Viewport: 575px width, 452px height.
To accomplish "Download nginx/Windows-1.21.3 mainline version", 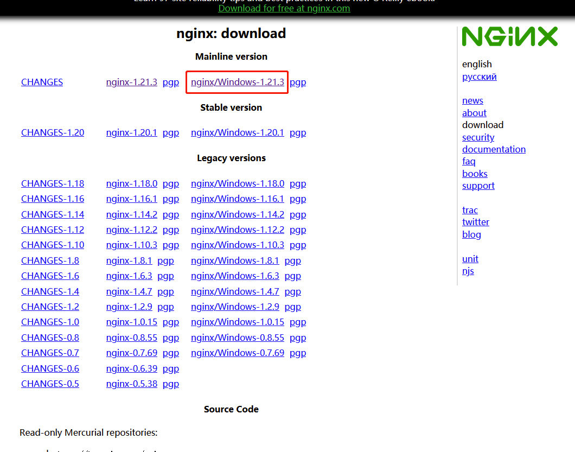I will [x=237, y=82].
